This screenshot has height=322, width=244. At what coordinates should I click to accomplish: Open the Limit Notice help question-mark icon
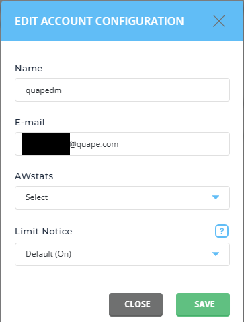point(222,231)
